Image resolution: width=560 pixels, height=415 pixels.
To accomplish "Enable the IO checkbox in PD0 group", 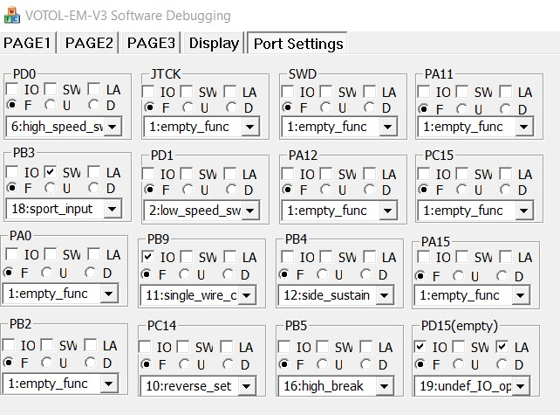I will pos(14,90).
